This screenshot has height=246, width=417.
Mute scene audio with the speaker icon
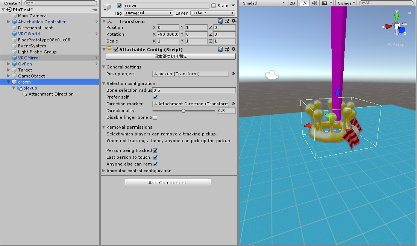[x=314, y=3]
